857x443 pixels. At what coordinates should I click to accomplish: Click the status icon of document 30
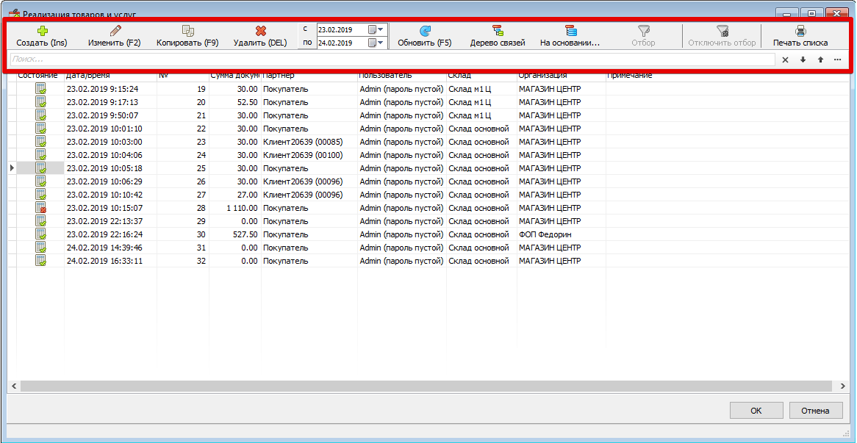pos(40,234)
